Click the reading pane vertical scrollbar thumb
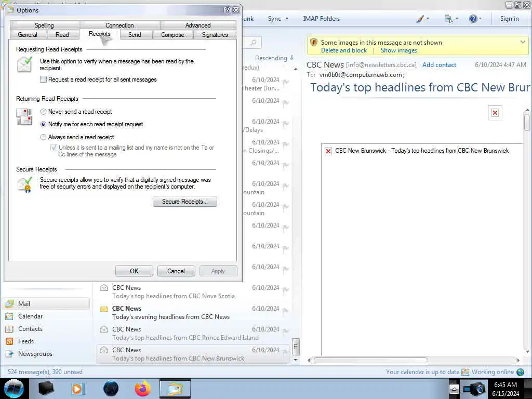This screenshot has height=399, width=532. point(527,123)
